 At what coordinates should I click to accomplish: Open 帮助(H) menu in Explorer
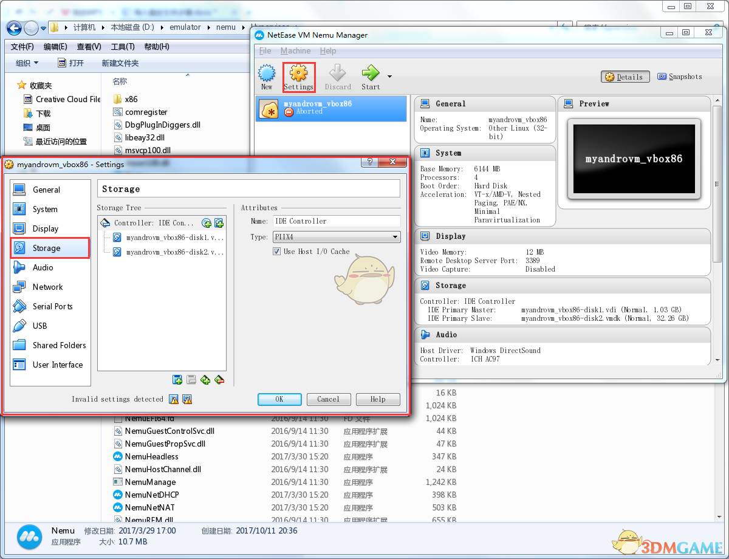(157, 47)
